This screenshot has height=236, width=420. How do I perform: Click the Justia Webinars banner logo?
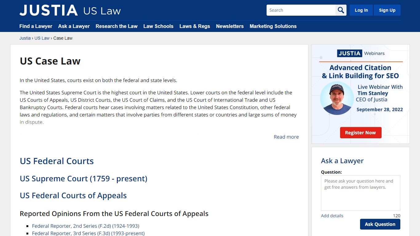click(361, 53)
